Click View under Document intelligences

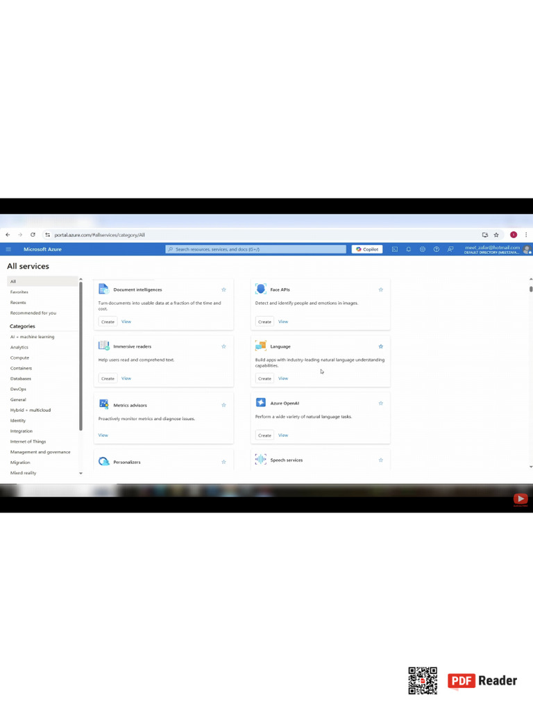(126, 321)
